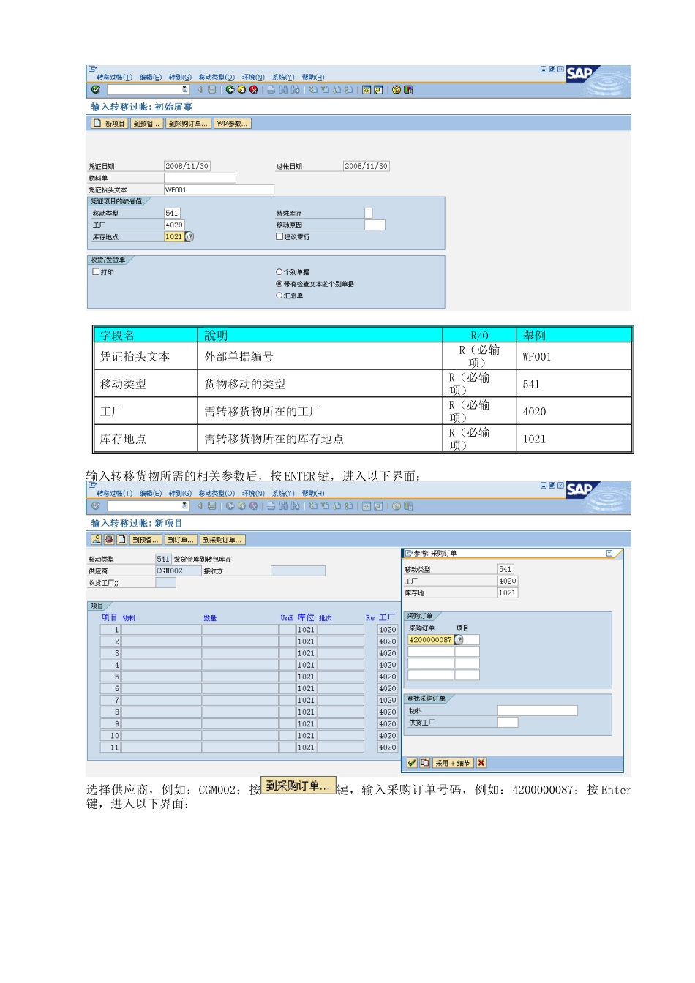Open 转移过帐(T) menu in initial screen
Viewport: 695px width, 983px height.
click(x=114, y=78)
